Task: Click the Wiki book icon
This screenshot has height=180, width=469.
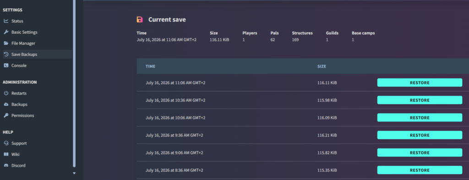Action: click(6, 154)
